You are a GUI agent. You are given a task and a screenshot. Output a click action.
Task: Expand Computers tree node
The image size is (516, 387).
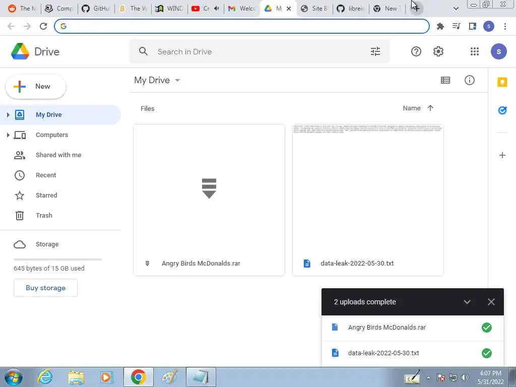click(8, 135)
